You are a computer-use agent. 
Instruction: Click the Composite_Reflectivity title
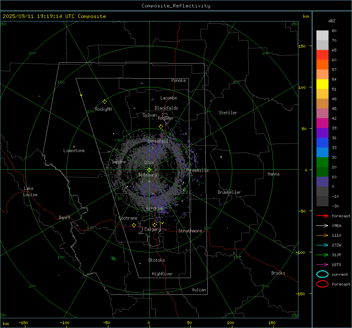click(x=176, y=6)
